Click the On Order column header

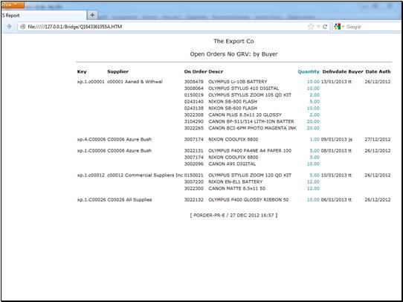[x=196, y=71]
